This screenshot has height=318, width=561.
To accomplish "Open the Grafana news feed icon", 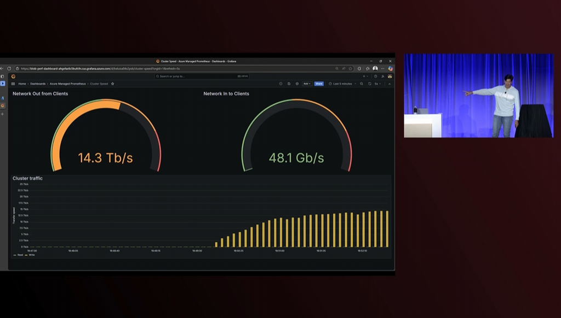I will tap(383, 76).
